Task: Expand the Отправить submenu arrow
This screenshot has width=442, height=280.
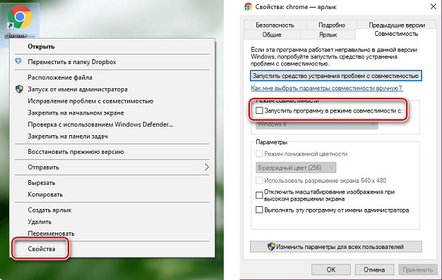Action: [206, 167]
